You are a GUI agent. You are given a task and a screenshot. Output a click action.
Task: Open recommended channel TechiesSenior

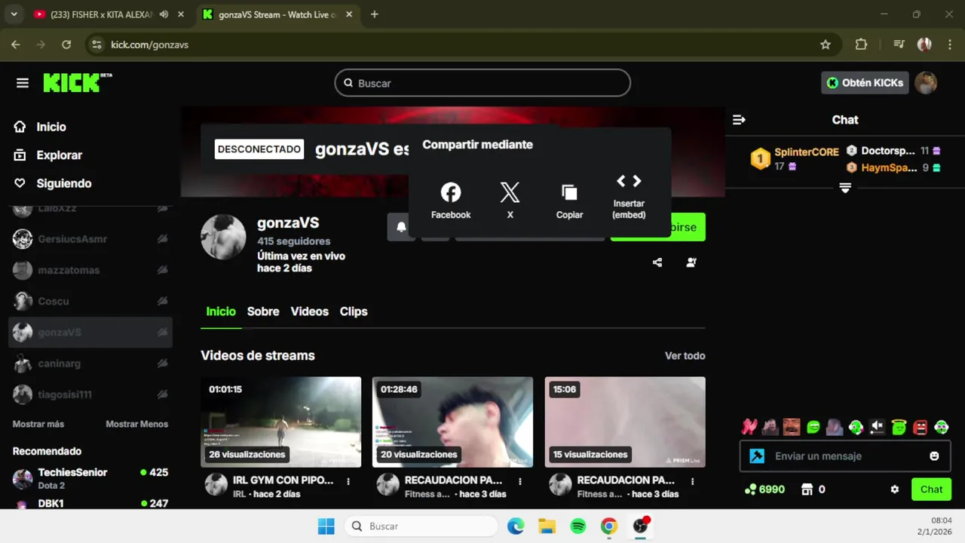coord(90,478)
